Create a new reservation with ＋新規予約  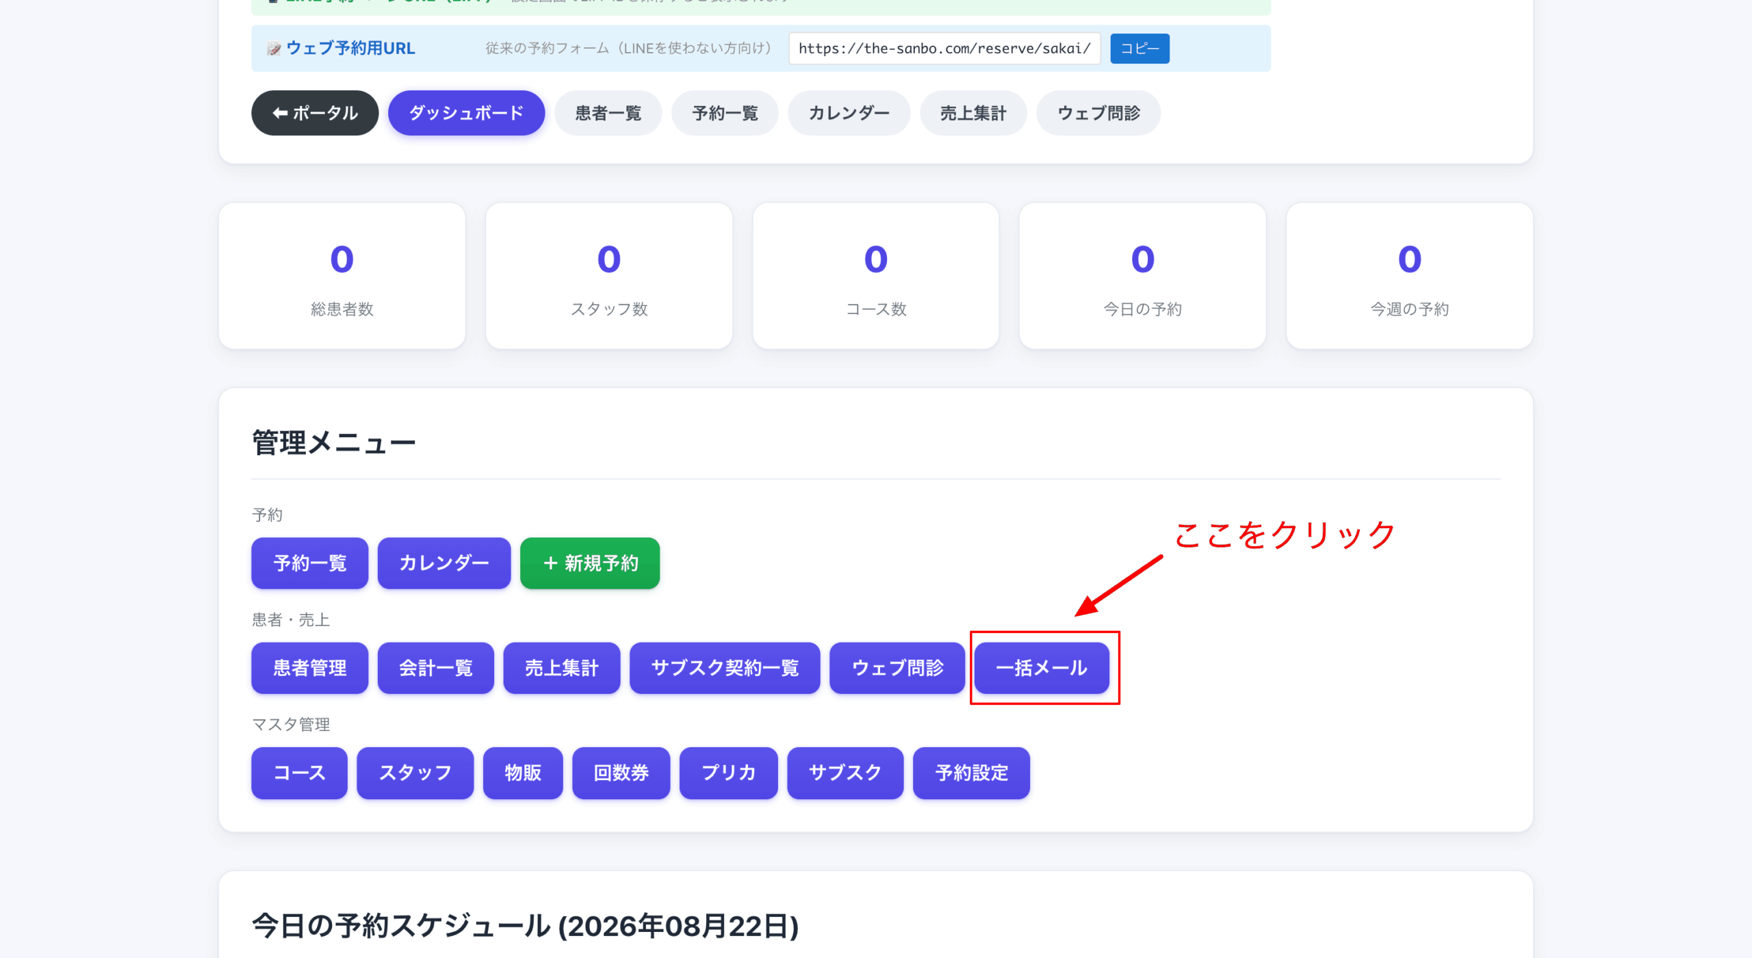tap(590, 563)
